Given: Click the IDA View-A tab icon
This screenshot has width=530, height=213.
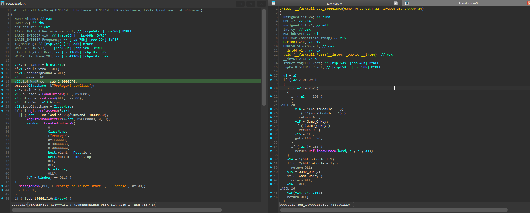Looking at the screenshot, I should (x=274, y=3).
